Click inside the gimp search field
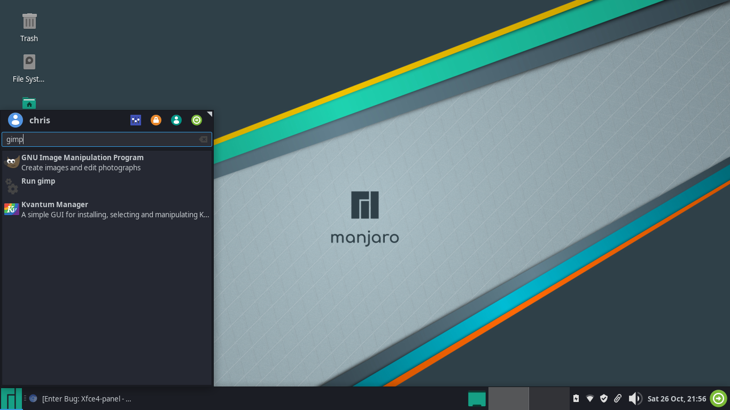730x410 pixels. tap(102, 139)
